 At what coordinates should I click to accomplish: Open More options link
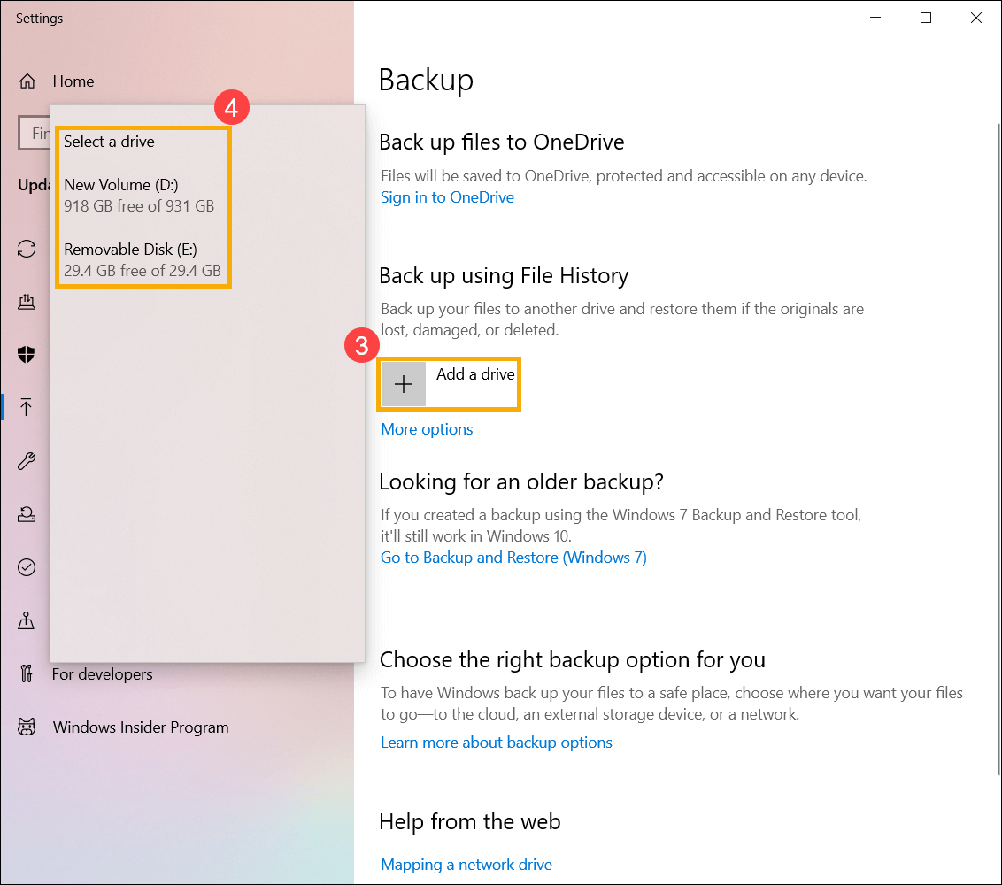pyautogui.click(x=427, y=428)
